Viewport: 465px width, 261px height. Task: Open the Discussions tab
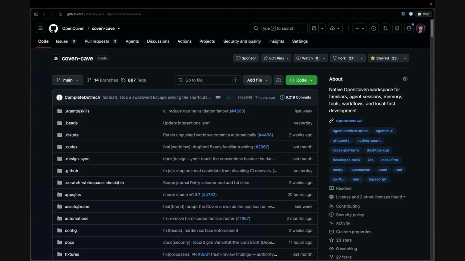pos(158,41)
